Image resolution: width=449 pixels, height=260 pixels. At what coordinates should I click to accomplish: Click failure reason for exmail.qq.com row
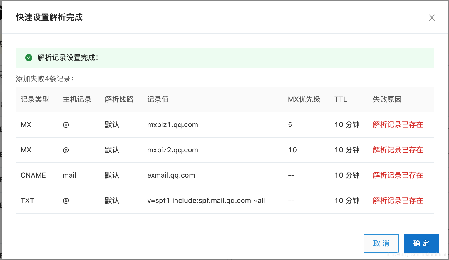(398, 175)
